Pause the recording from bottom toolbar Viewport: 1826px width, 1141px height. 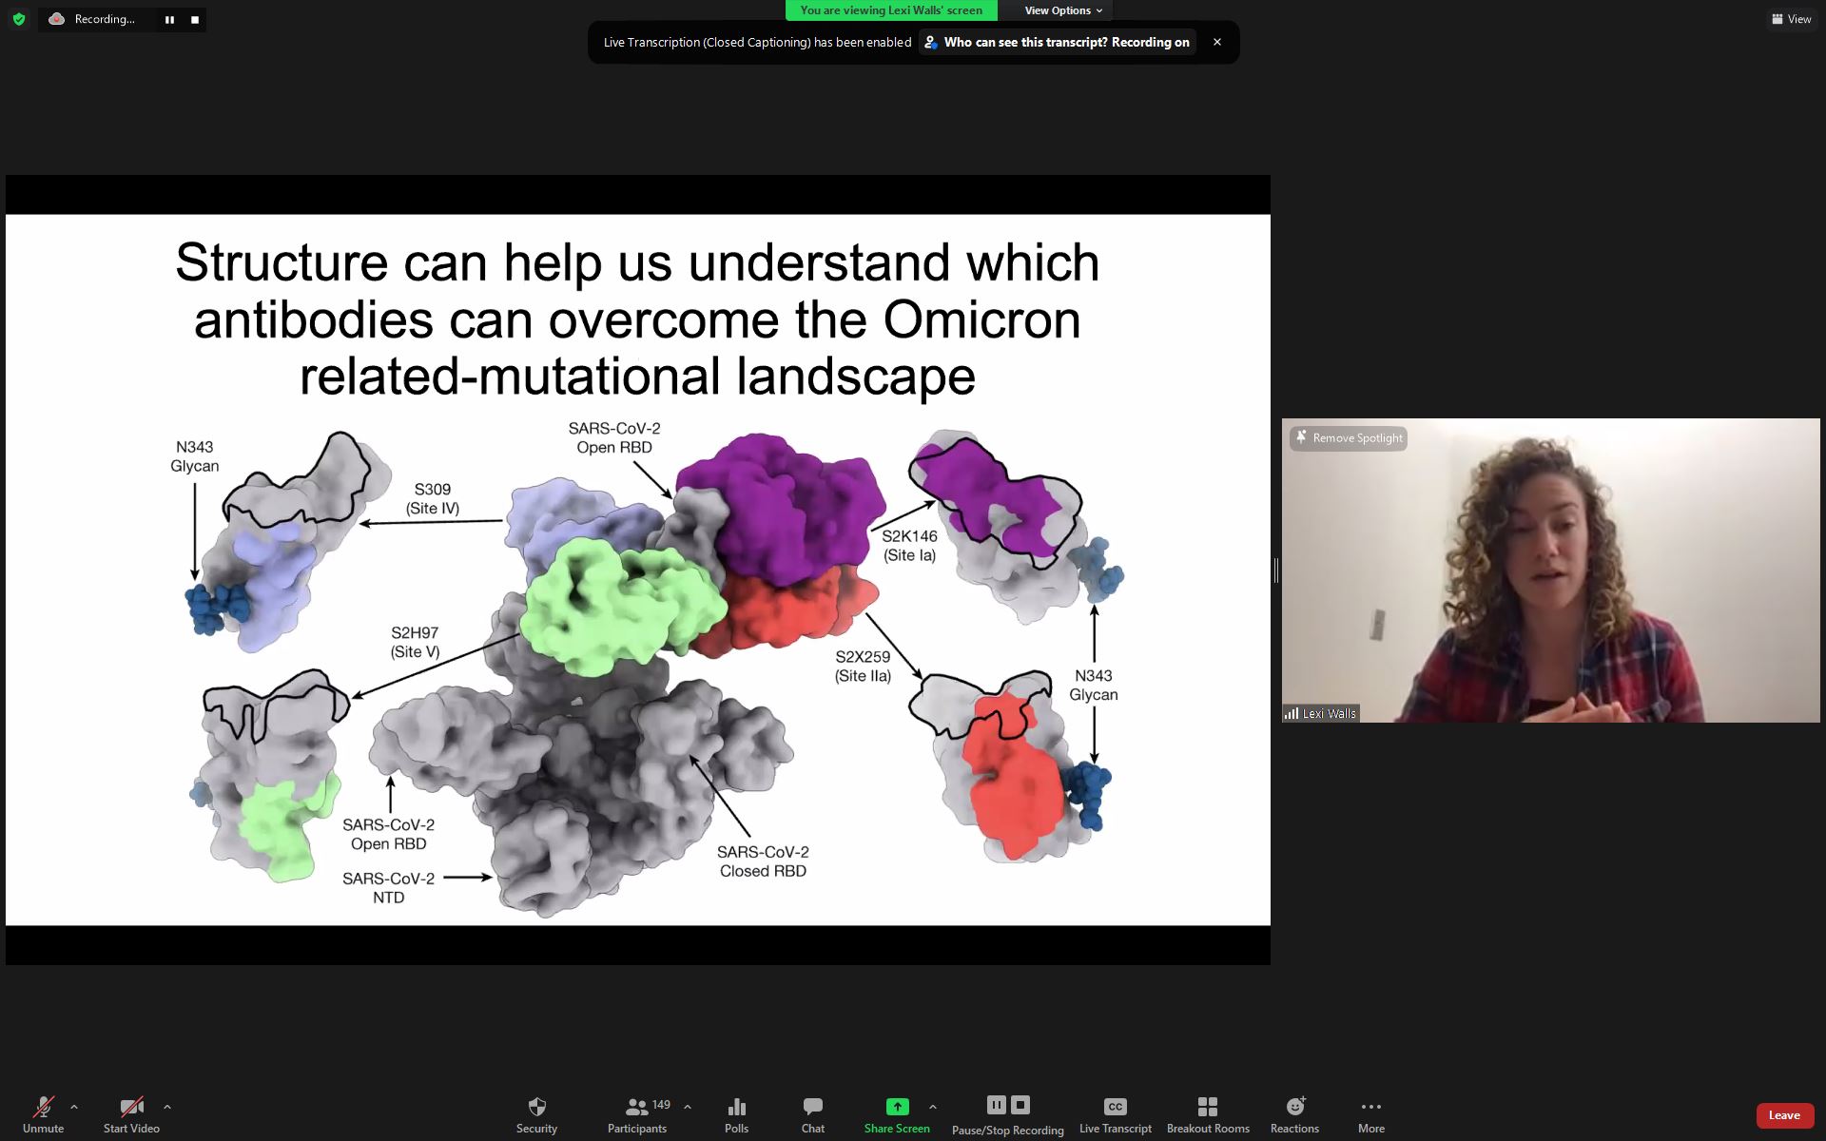pos(996,1105)
